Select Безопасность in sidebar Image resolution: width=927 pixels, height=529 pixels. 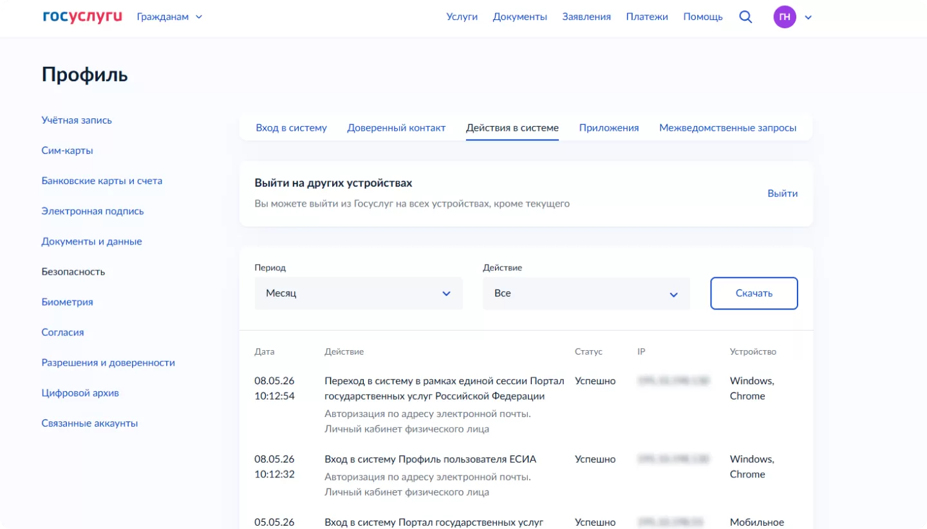click(x=73, y=272)
